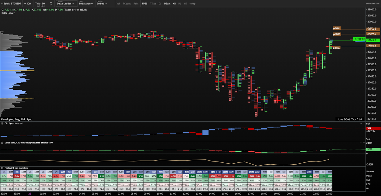This screenshot has height=196, width=381.
Task: Toggle the TSize indicator
Action: (x=153, y=4)
